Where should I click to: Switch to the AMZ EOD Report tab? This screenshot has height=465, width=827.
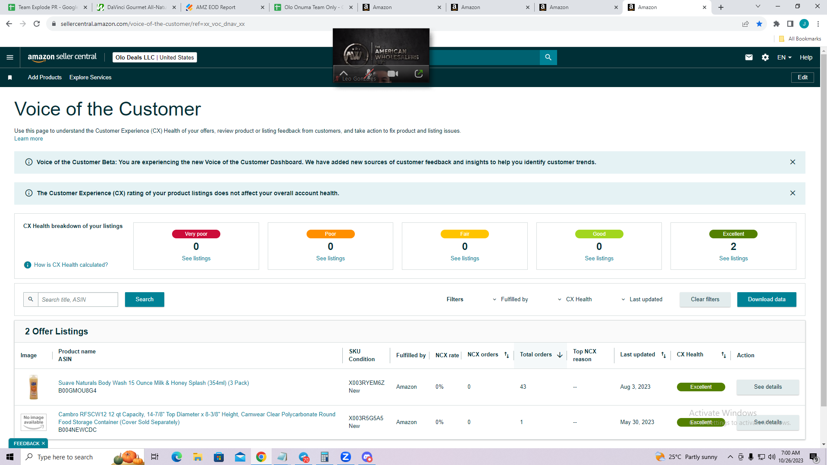point(225,7)
